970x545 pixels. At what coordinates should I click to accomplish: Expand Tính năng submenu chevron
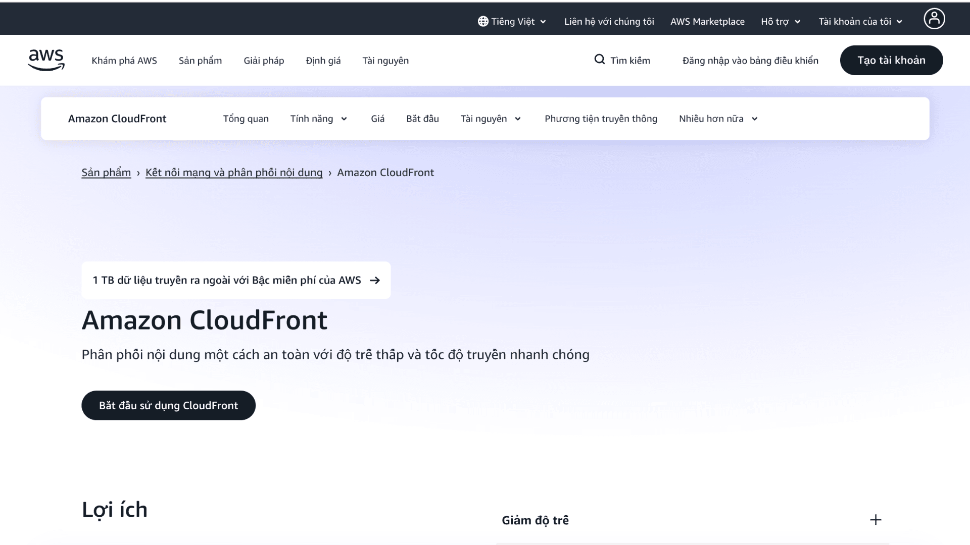[344, 119]
